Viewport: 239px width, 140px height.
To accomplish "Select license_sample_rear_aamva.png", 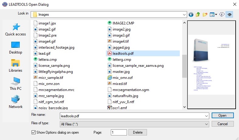I will [138, 65].
